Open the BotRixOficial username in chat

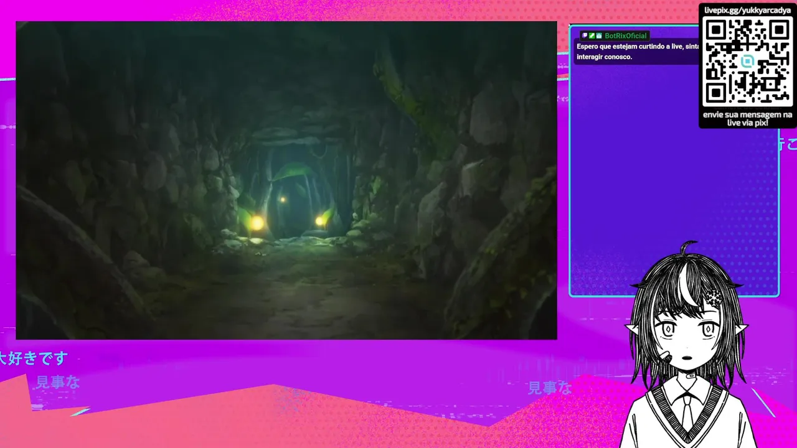(x=626, y=36)
